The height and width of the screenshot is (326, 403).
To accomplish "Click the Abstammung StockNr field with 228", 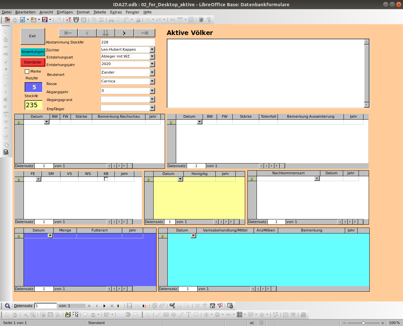I will pos(128,42).
